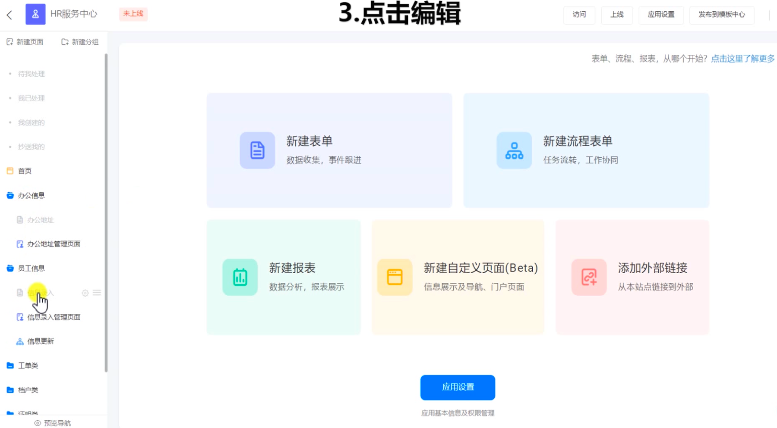This screenshot has width=777, height=428.
Task: Click the 办公地址 form icon
Action: tap(20, 220)
